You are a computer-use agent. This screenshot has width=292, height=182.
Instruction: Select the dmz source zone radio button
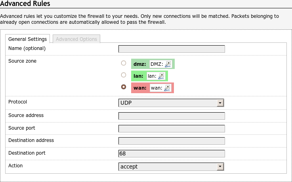124,63
